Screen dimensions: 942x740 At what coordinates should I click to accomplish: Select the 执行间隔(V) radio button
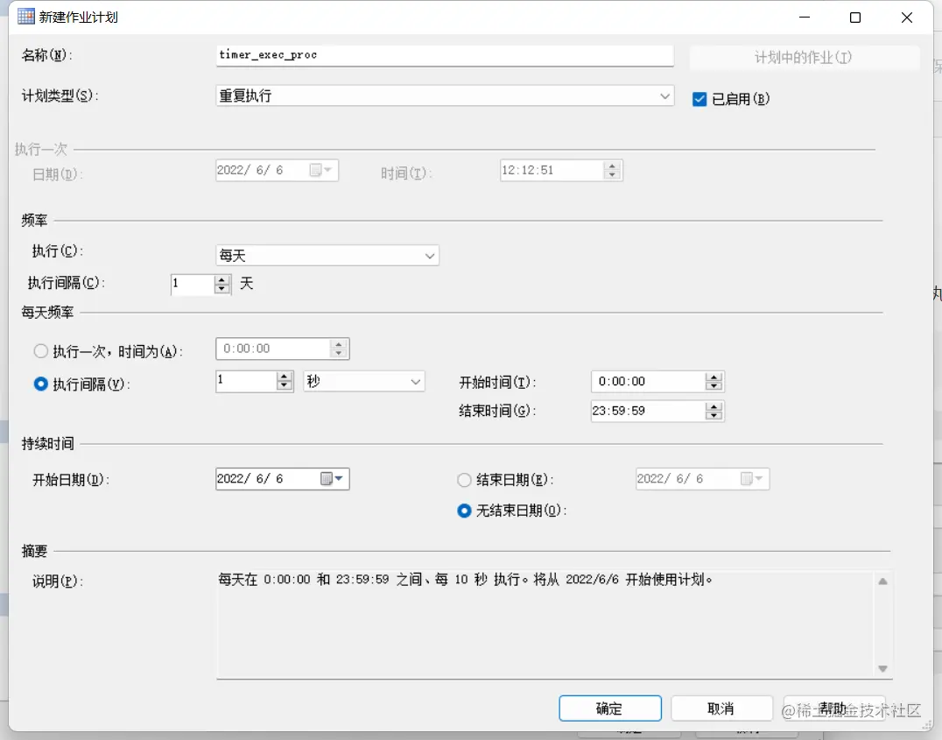(x=41, y=384)
